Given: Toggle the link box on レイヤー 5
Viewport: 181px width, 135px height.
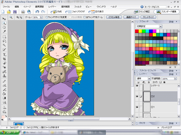Looking at the screenshot, I should coord(141,86).
